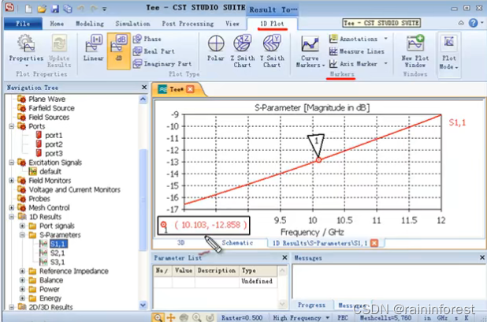Image resolution: width=487 pixels, height=322 pixels.
Task: Click the Update Results icon
Action: (x=59, y=51)
